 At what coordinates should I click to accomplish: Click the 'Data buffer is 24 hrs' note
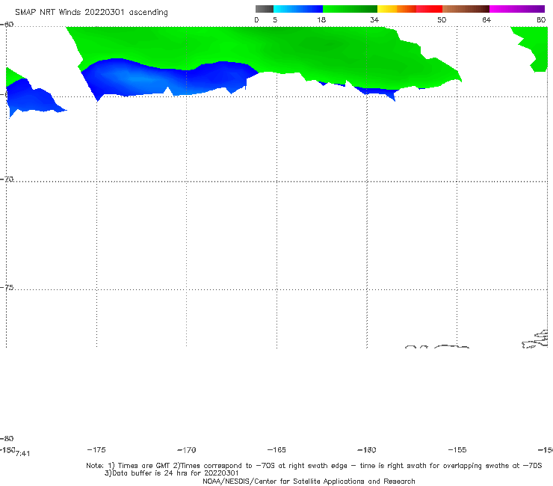(172, 473)
